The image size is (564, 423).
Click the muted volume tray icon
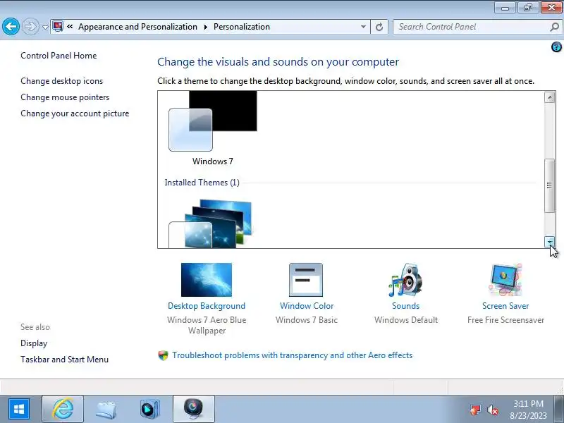point(492,410)
